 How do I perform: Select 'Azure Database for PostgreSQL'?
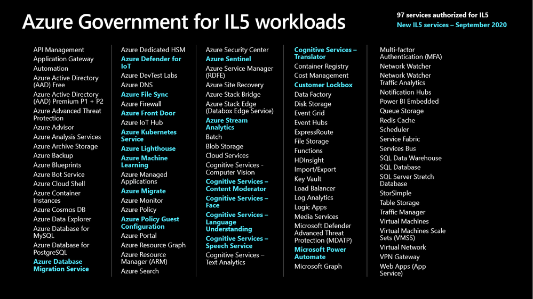click(x=61, y=249)
